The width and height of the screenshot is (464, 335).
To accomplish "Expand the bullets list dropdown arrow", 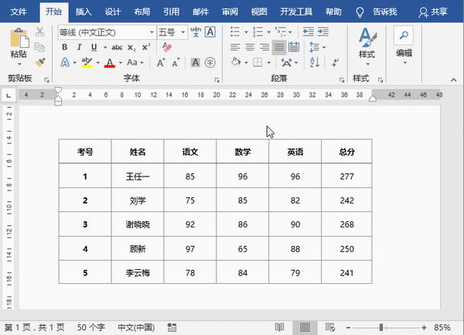I will tap(246, 32).
